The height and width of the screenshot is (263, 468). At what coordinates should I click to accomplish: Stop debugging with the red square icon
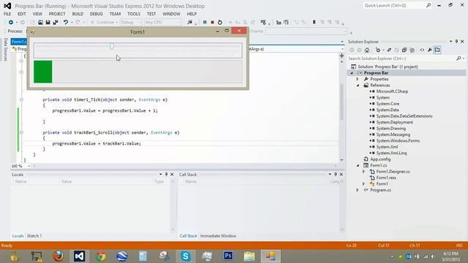(212, 22)
